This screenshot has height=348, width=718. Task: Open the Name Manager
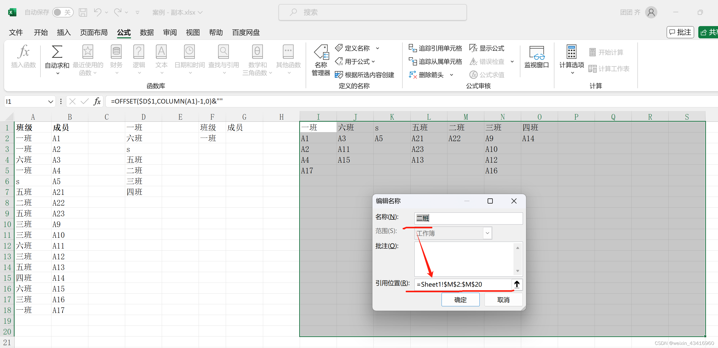321,60
